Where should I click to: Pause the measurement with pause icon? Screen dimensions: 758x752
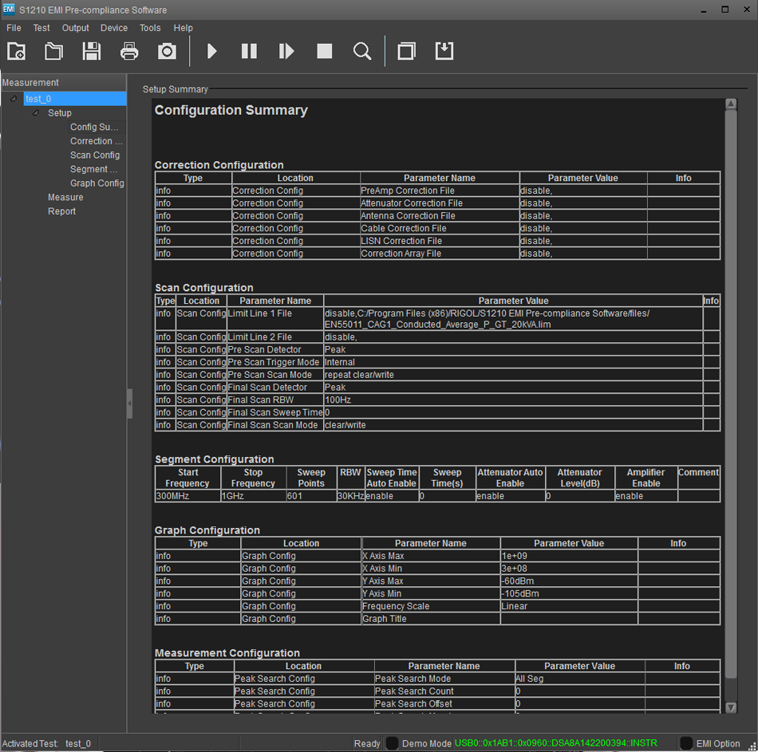[x=249, y=51]
